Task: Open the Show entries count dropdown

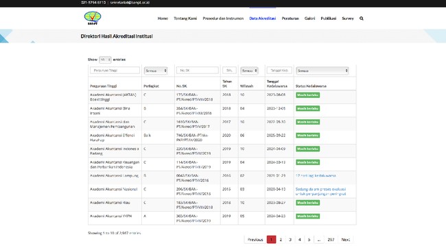Action: click(105, 60)
